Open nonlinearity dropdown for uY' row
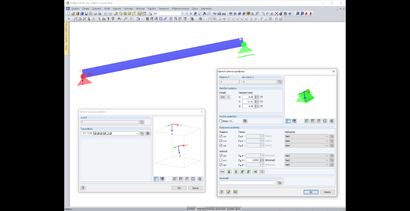 pyautogui.click(x=306, y=141)
